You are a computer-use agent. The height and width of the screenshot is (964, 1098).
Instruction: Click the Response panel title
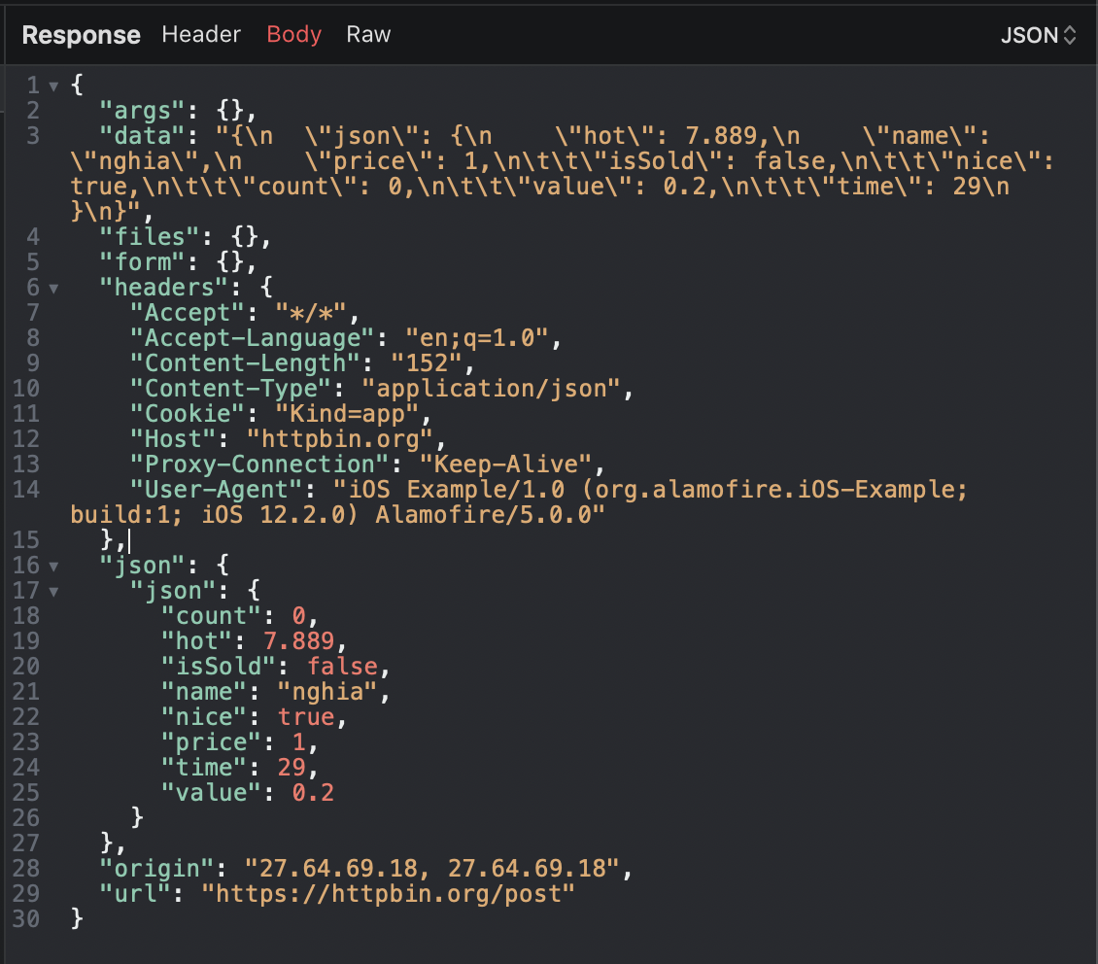82,35
